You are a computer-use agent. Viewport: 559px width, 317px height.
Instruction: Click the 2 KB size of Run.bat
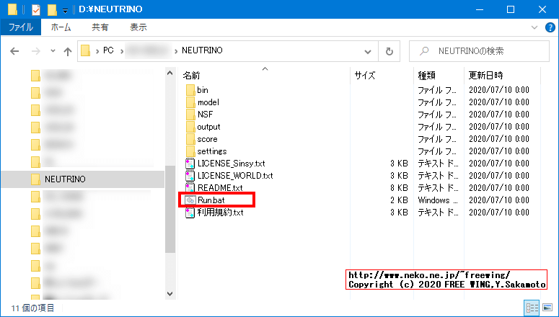(399, 200)
